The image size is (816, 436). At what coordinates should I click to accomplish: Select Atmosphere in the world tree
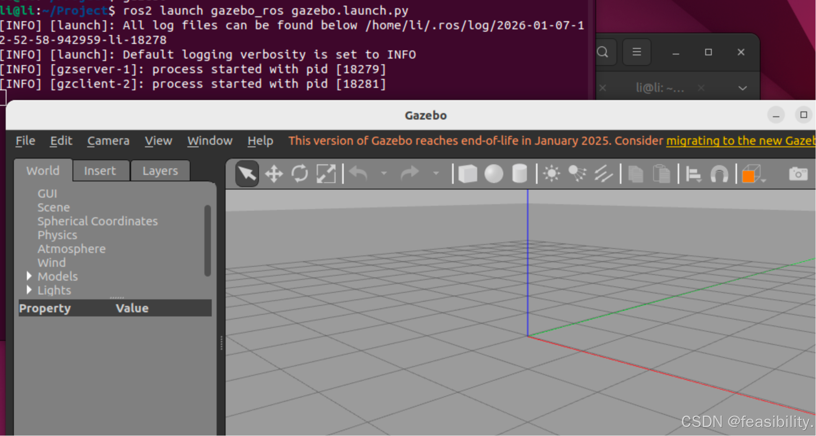click(72, 249)
